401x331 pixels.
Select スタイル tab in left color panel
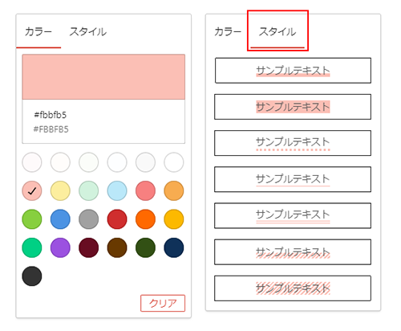click(x=88, y=32)
